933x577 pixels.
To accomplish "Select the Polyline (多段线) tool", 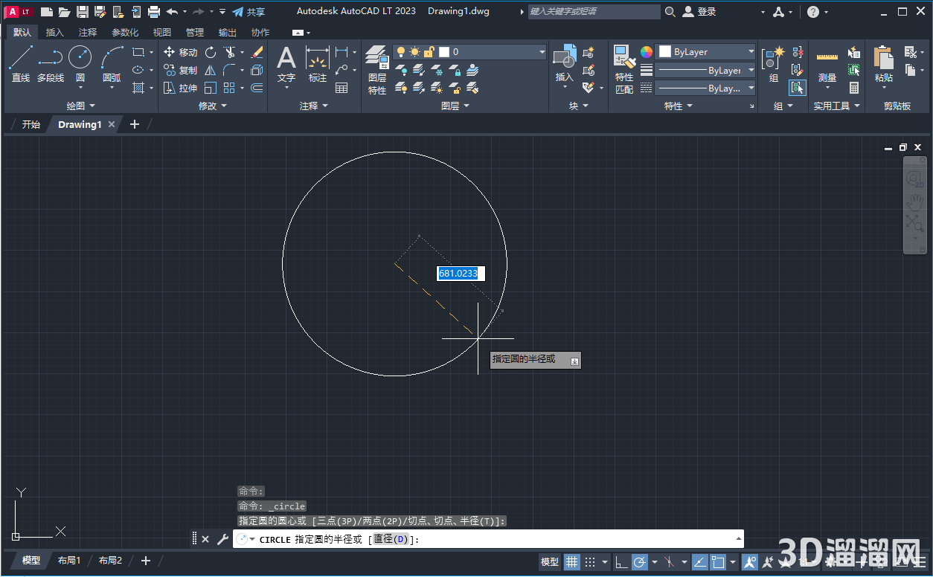I will coord(51,63).
